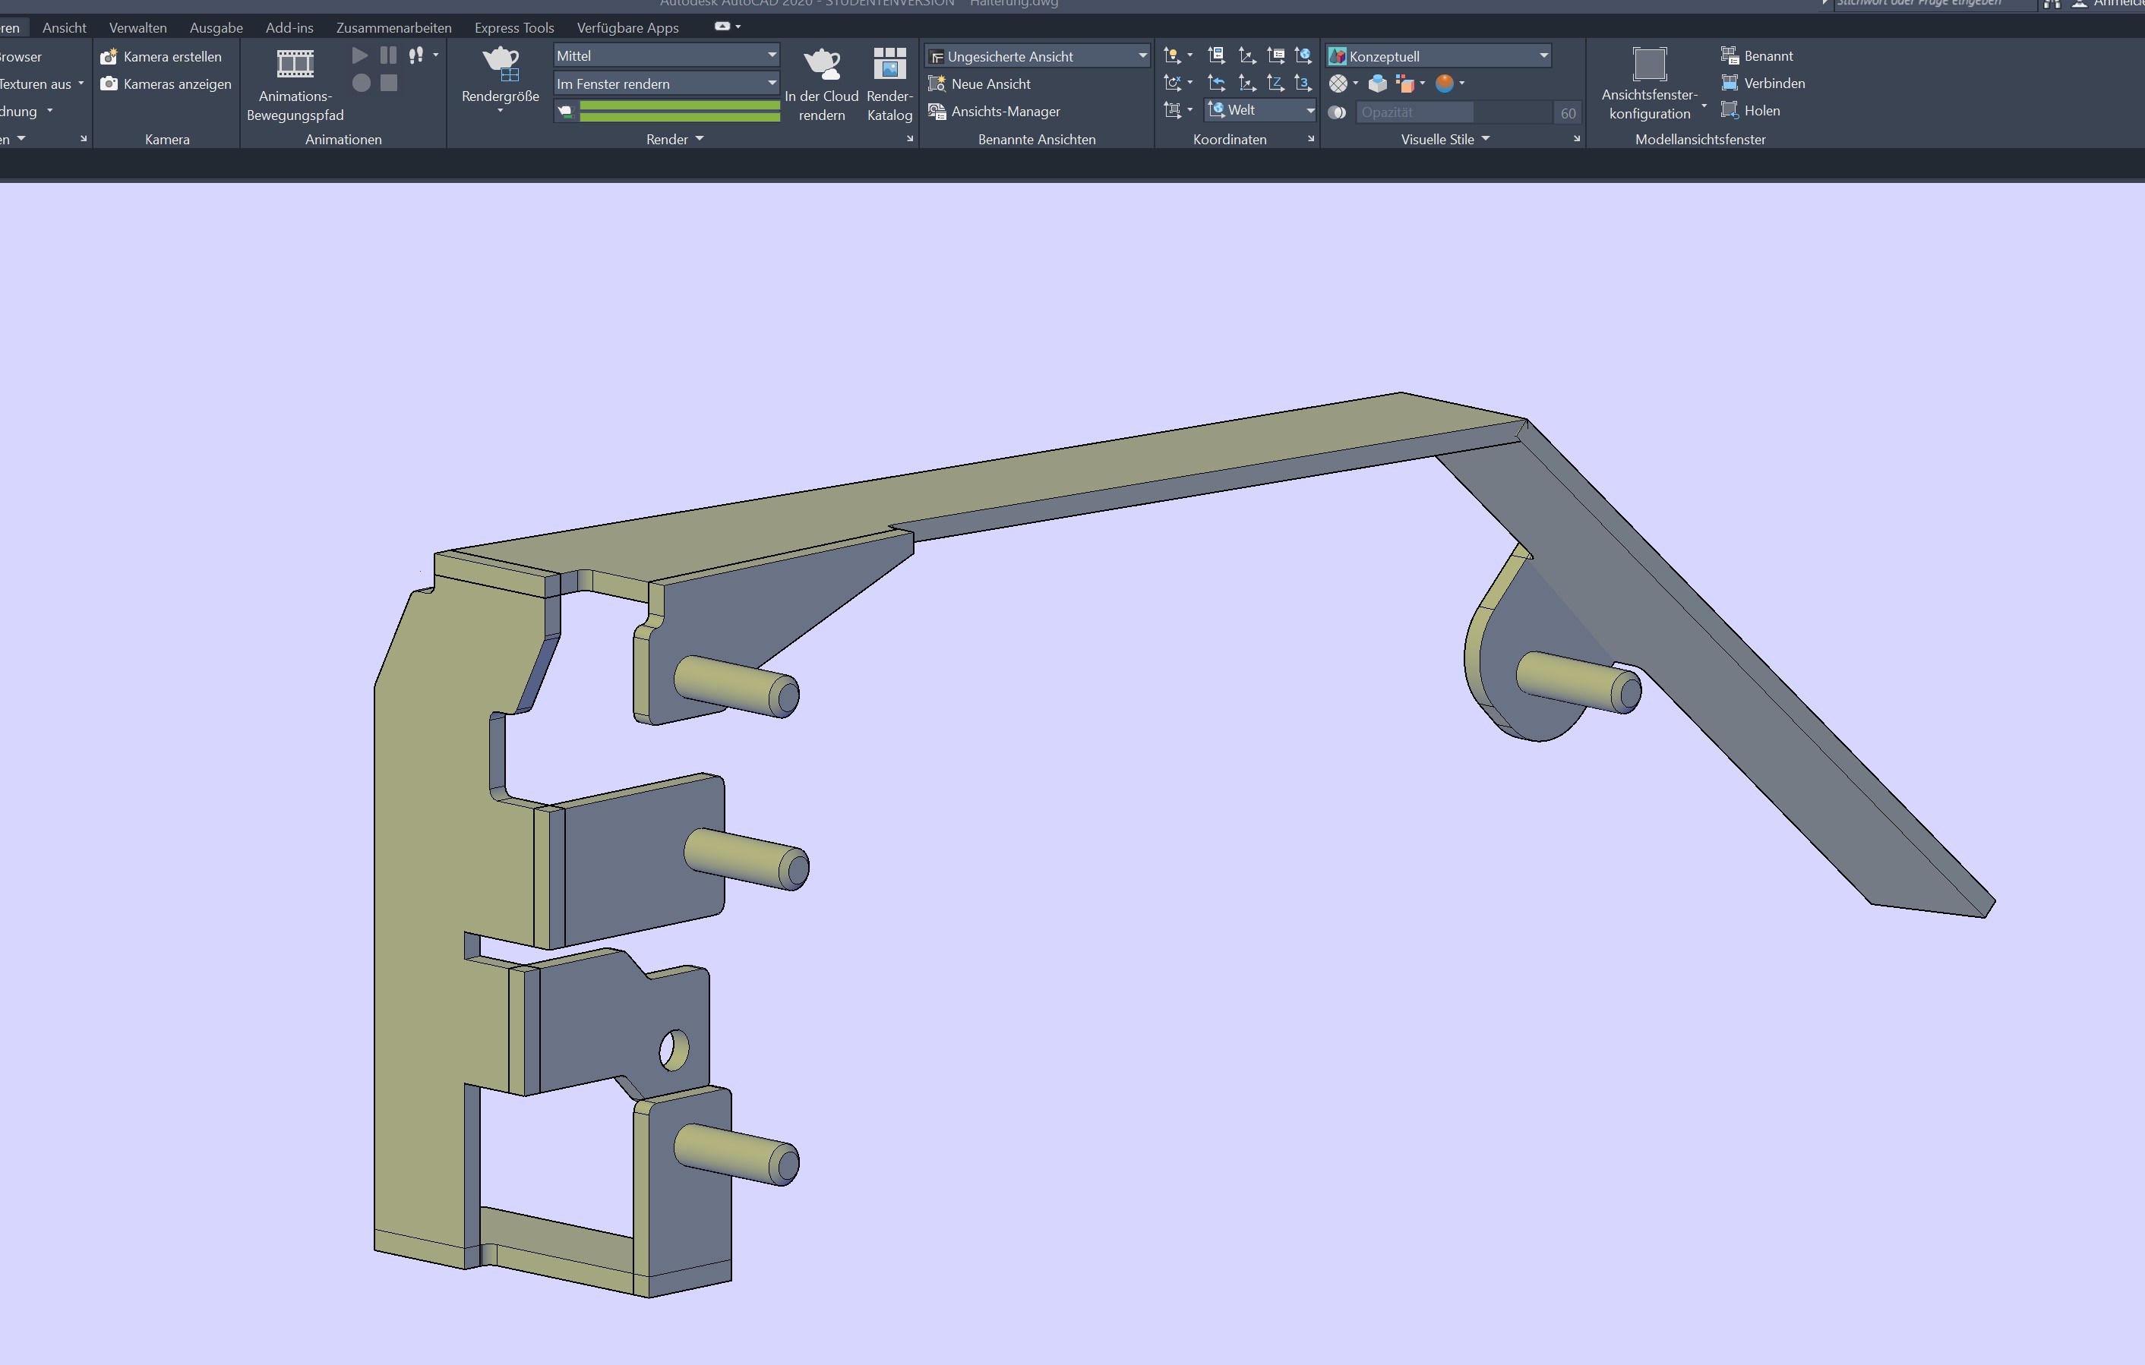Screen dimensions: 2145x1365
Task: Click the Z-axis UCS rotate icon
Action: point(1275,84)
